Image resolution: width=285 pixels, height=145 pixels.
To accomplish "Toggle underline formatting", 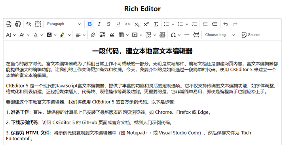I will (118, 24).
